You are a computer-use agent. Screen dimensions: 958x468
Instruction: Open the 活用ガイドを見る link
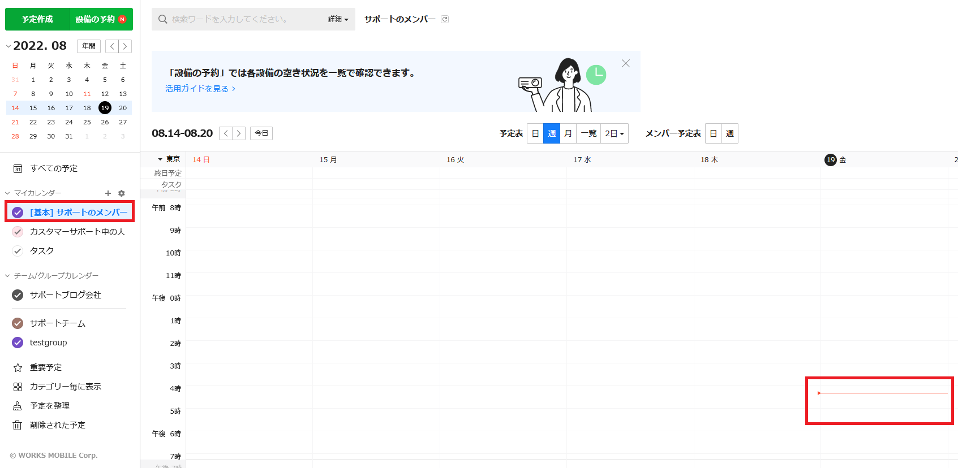[200, 89]
